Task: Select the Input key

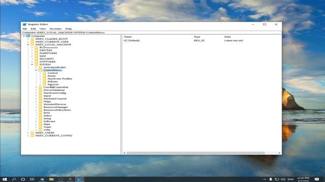Action: (x=47, y=96)
